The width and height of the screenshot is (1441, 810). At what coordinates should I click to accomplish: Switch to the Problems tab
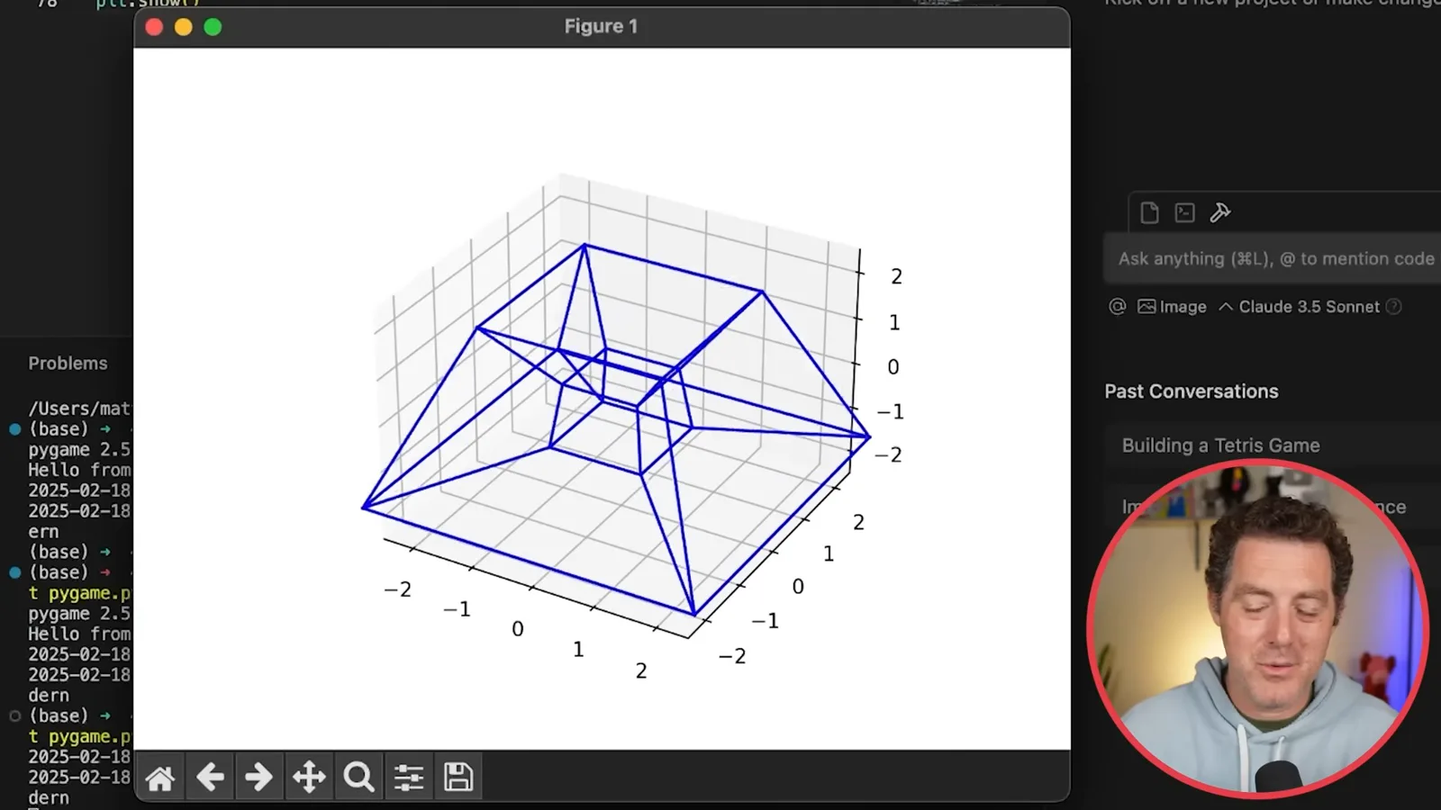pos(68,364)
